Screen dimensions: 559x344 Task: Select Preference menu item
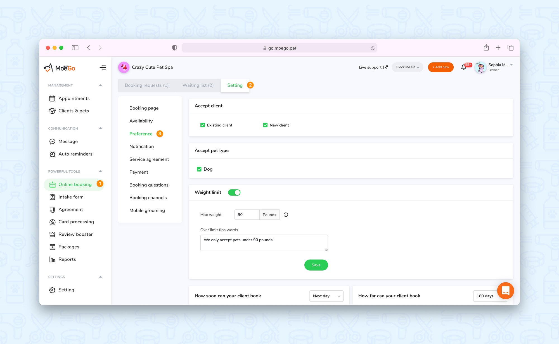click(x=141, y=134)
